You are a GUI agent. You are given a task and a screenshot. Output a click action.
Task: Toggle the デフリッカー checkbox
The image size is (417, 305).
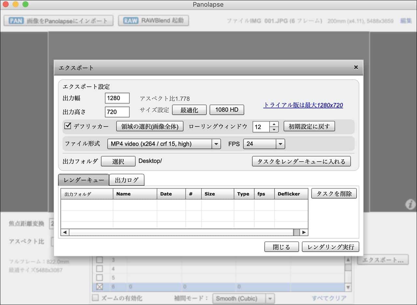tap(68, 126)
